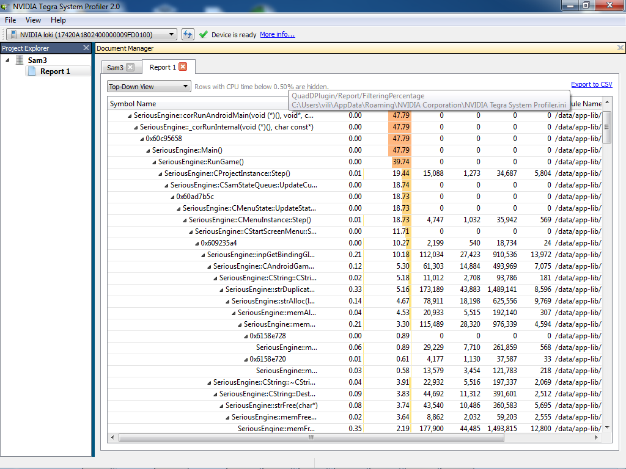Click the More info... link

(x=278, y=34)
